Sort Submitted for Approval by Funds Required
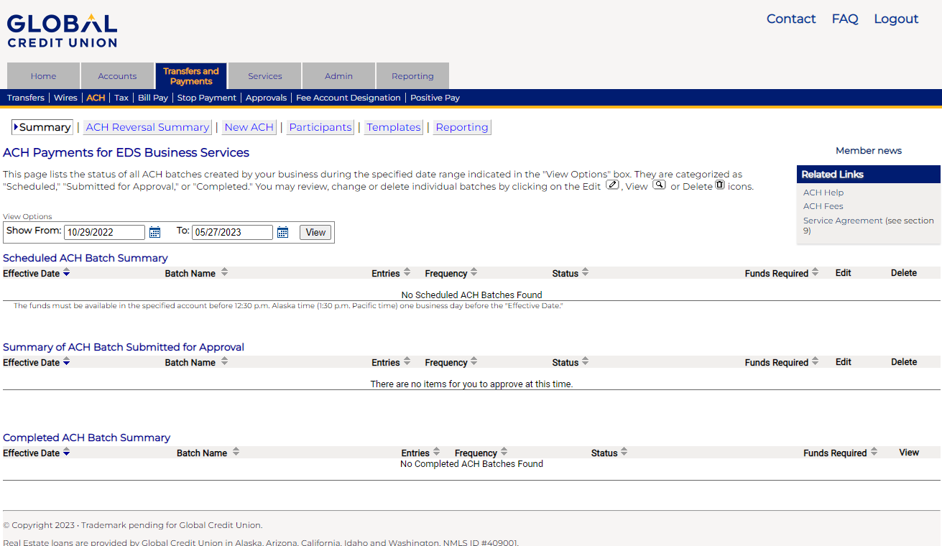 point(815,361)
